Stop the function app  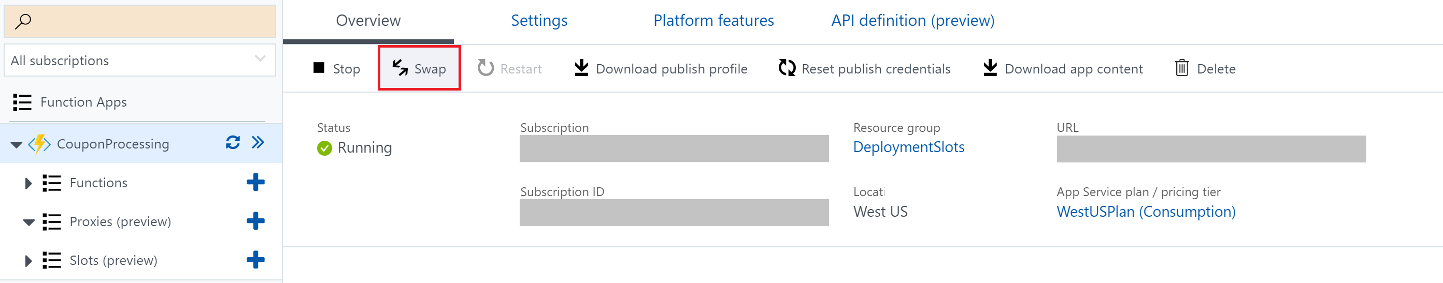(x=336, y=69)
